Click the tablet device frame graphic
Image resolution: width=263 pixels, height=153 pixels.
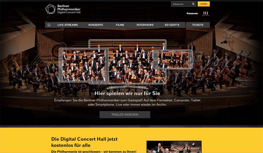84,65
